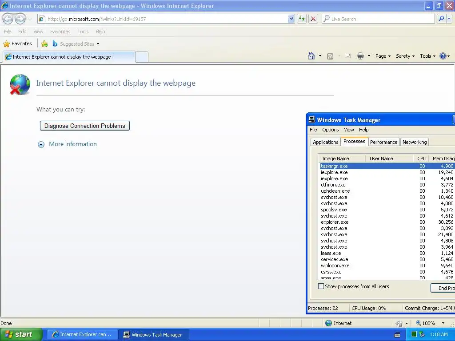Open Task Manager Help menu

click(x=363, y=130)
